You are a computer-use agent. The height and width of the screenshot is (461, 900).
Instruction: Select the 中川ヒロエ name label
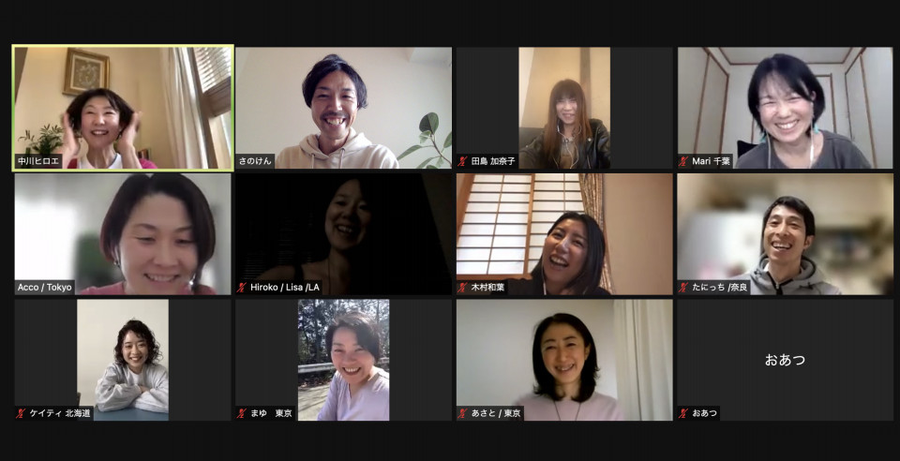pos(37,161)
